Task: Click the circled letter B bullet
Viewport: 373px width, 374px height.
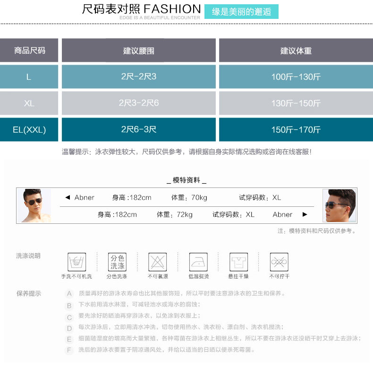Action: point(69,306)
